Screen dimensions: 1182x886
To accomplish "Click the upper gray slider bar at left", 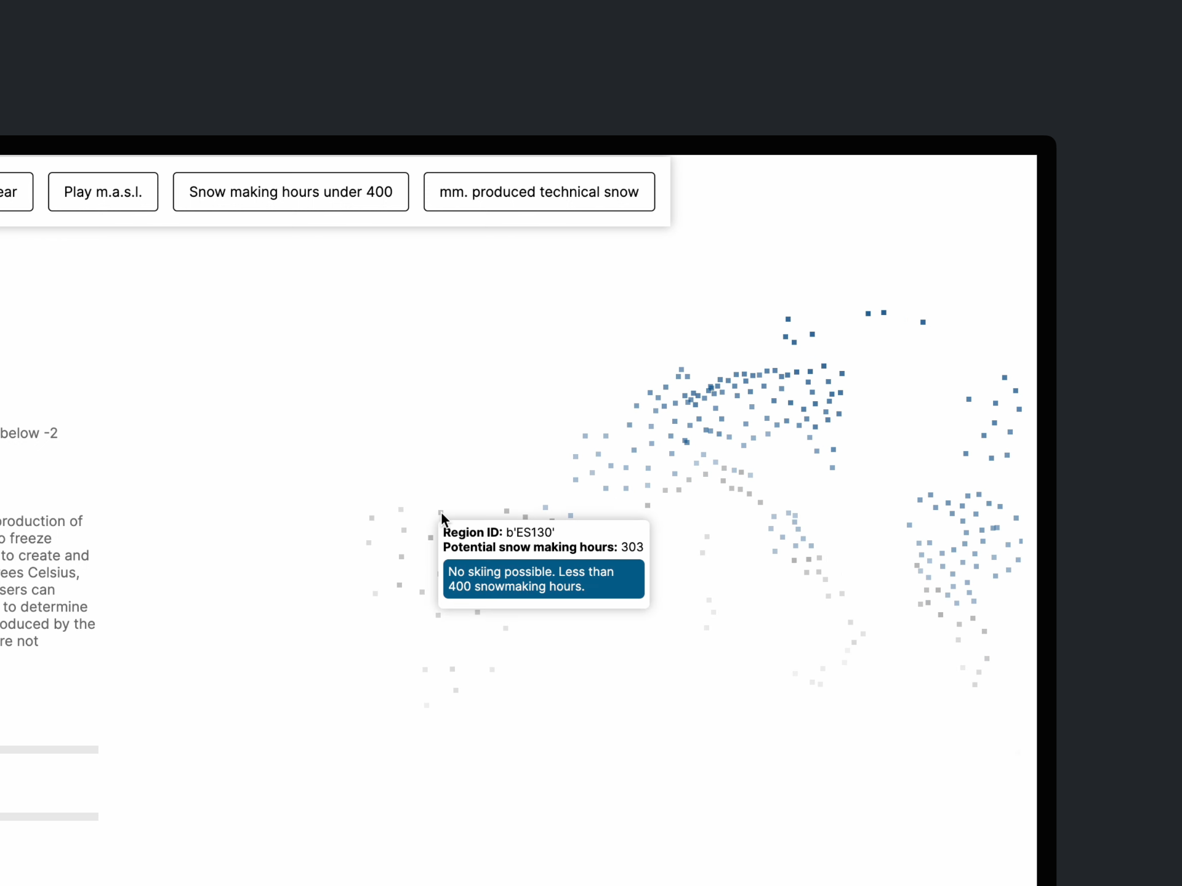I will (49, 749).
